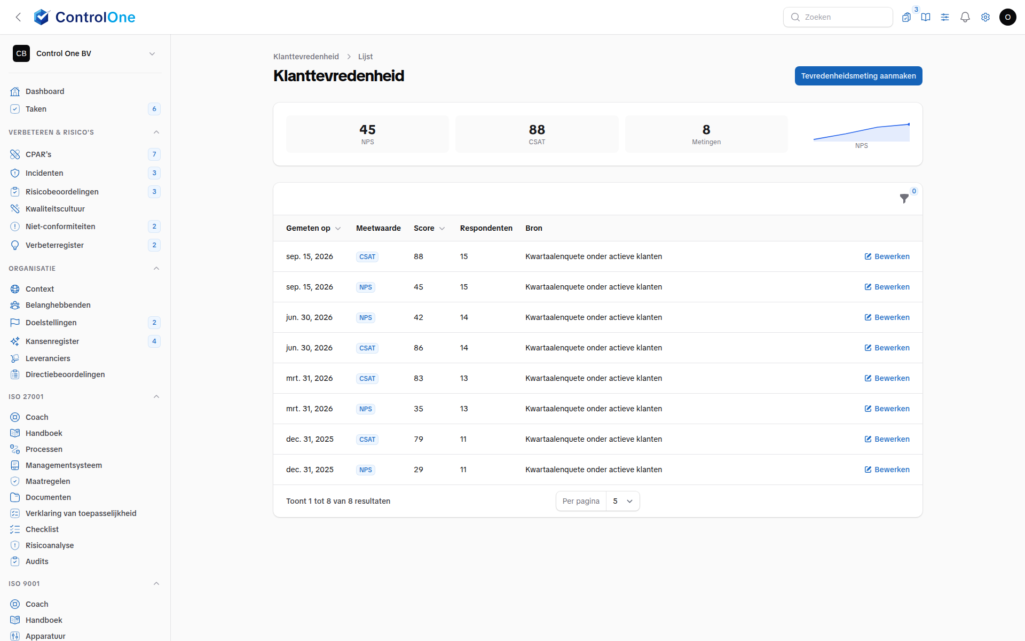Open the settings gear icon
The width and height of the screenshot is (1025, 641).
click(985, 17)
